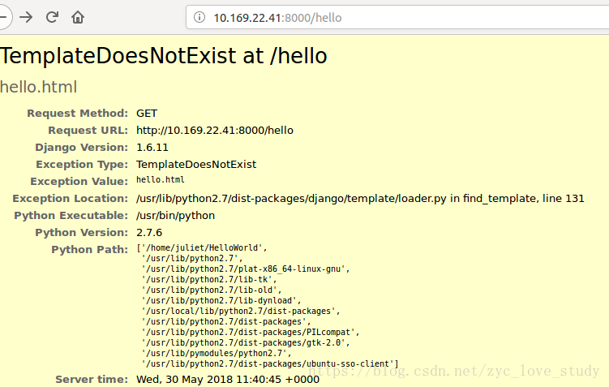Click the Django Version label
The width and height of the screenshot is (609, 387).
tap(82, 148)
